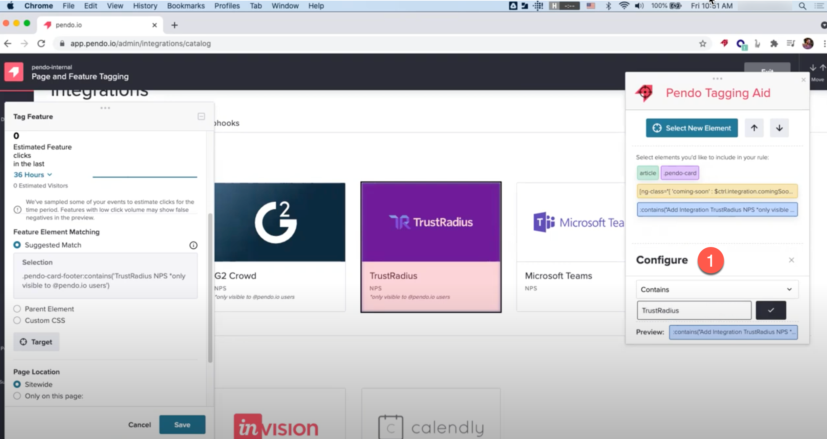The height and width of the screenshot is (439, 827).
Task: Select Custom CSS radio button
Action: pyautogui.click(x=17, y=320)
